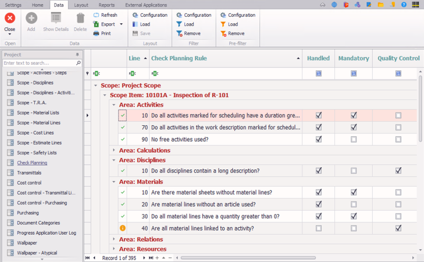
Task: Click the Check Planning Rule filter cell
Action: click(x=226, y=73)
